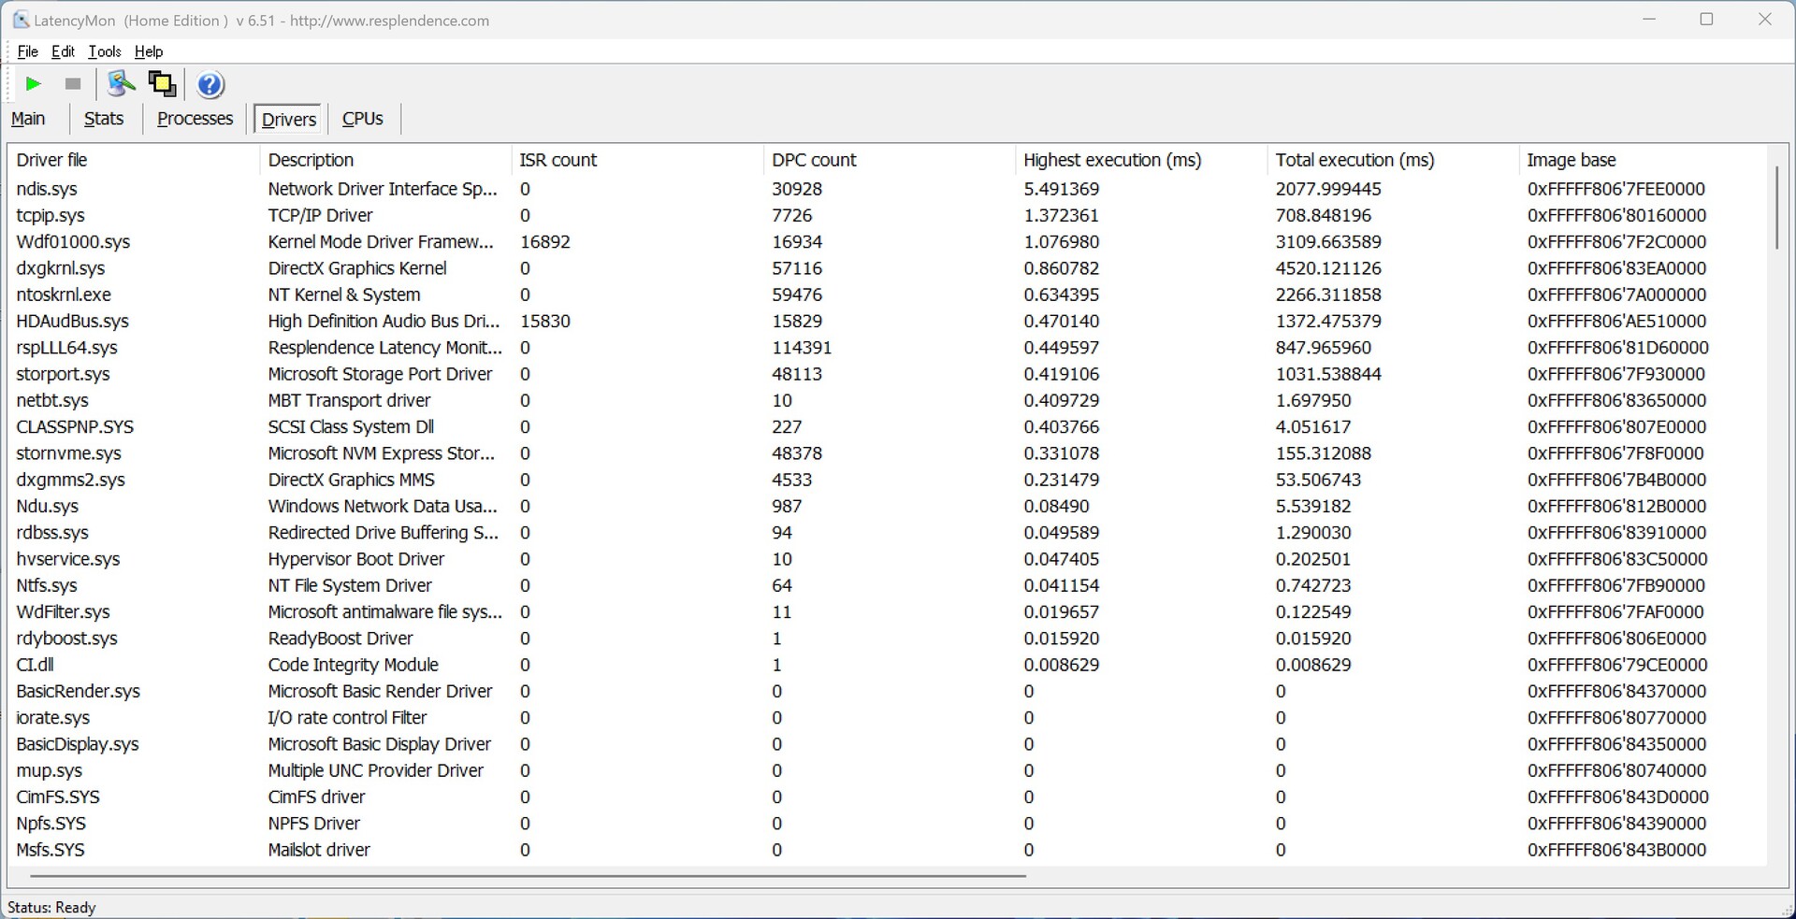Select the dxgkrnl.sys driver row
The image size is (1796, 919).
887,268
